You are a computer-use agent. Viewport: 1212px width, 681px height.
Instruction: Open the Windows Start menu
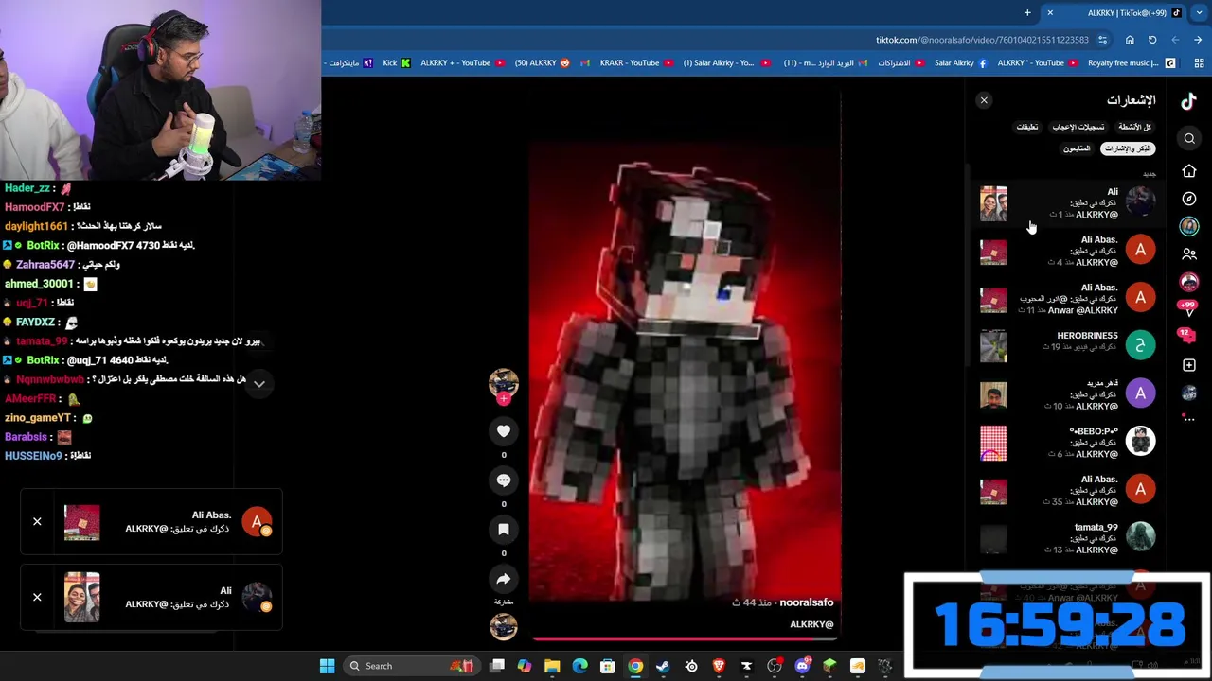click(327, 666)
